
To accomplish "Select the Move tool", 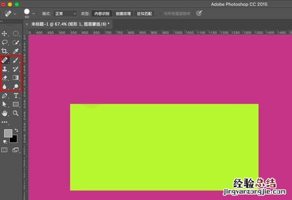I will [x=5, y=34].
